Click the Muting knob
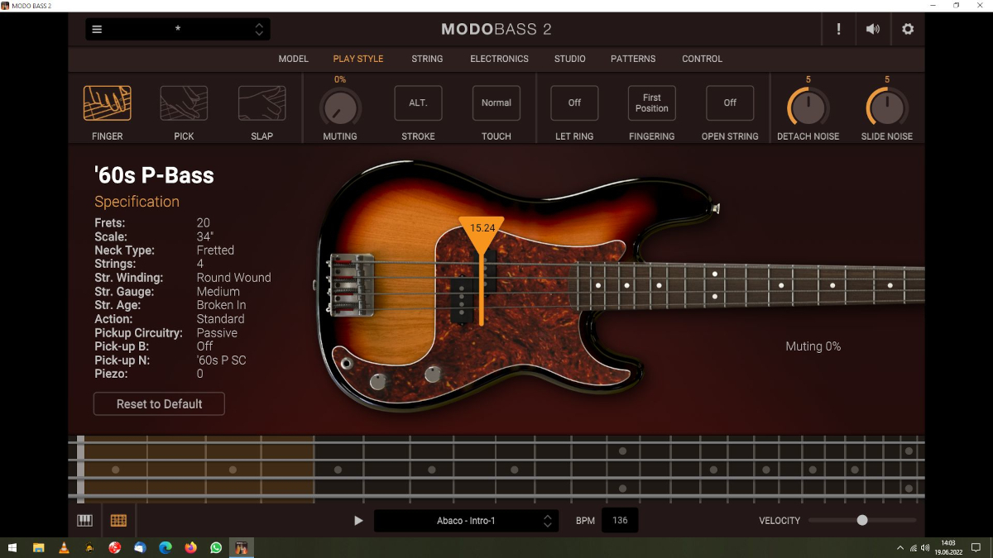 tap(340, 107)
